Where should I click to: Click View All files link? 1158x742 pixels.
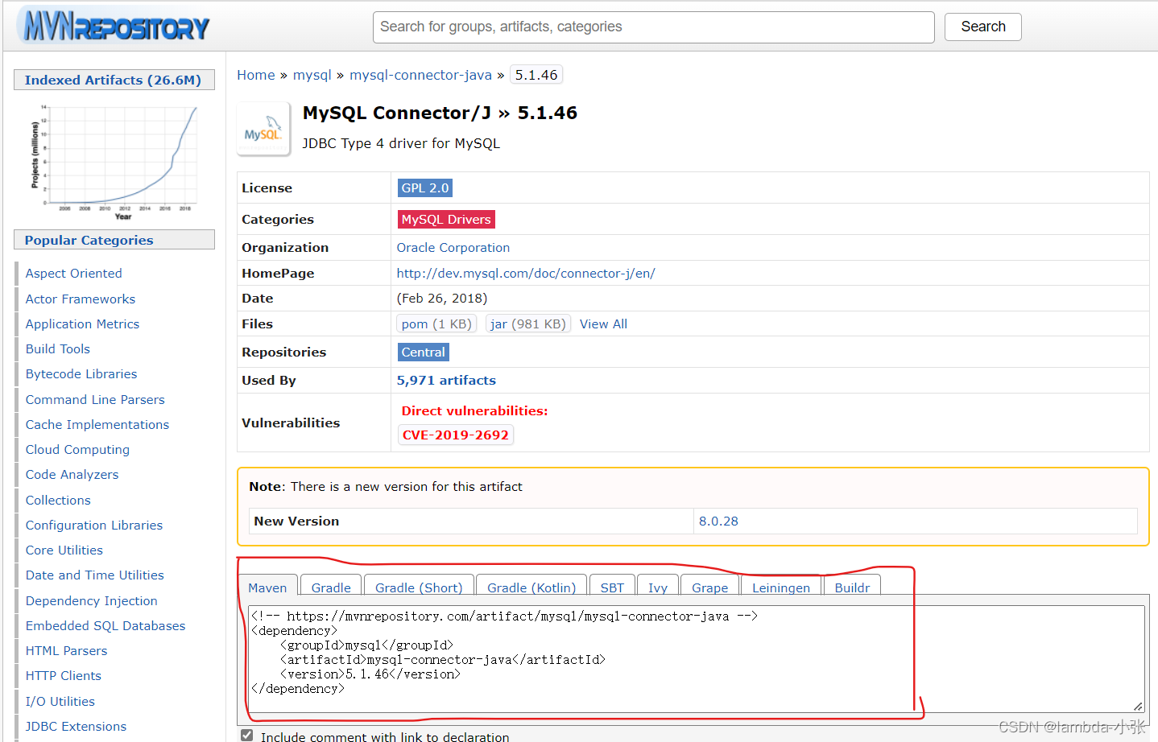[x=603, y=324]
